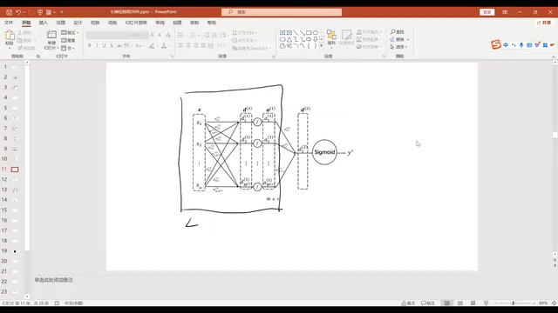Switch to the Draw (绘图) tab

[60, 23]
